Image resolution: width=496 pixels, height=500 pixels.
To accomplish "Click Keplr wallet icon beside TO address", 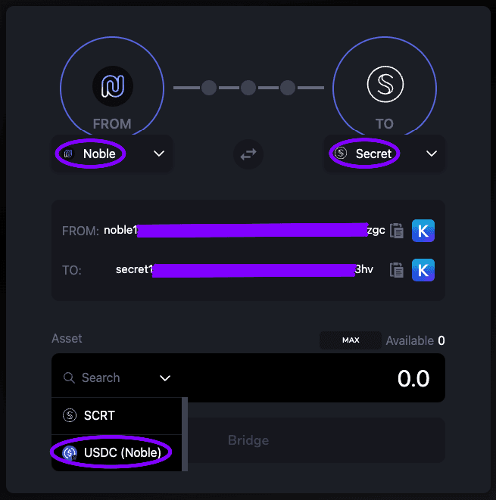I will 423,270.
